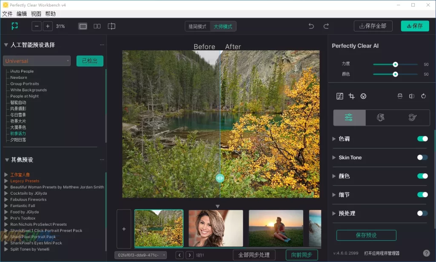Viewport: 436px width, 262px height.
Task: Select the crop tool icon
Action: point(351,96)
